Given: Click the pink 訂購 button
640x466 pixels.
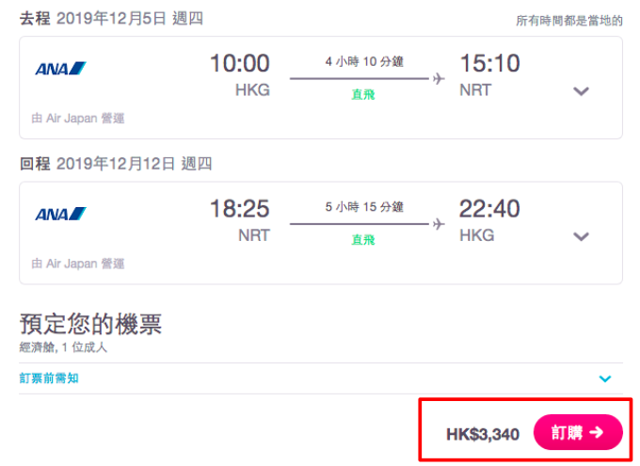Looking at the screenshot, I should [578, 432].
